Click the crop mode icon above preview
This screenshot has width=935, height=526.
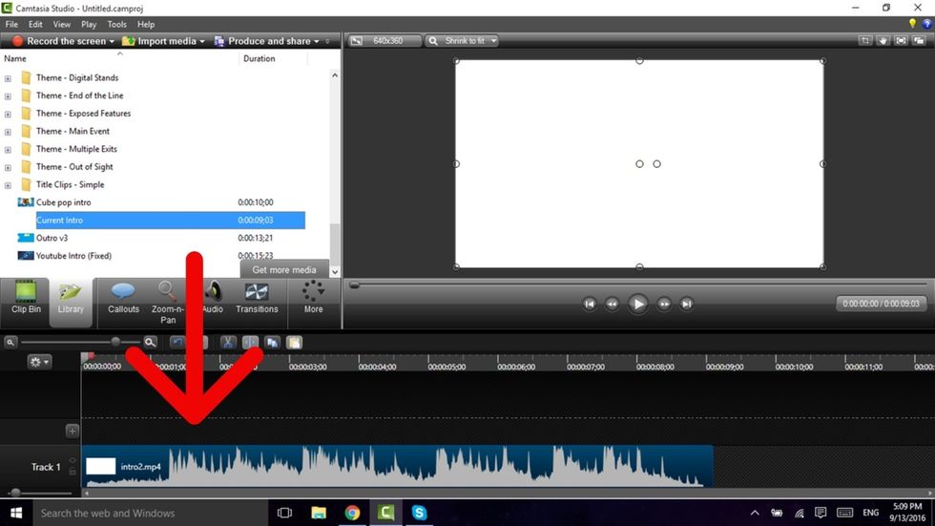coord(865,41)
